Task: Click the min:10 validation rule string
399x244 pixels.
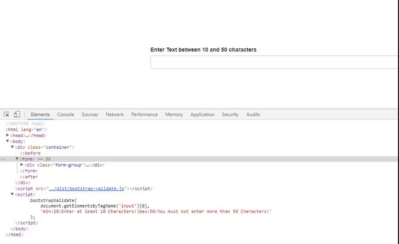Action: [156, 212]
